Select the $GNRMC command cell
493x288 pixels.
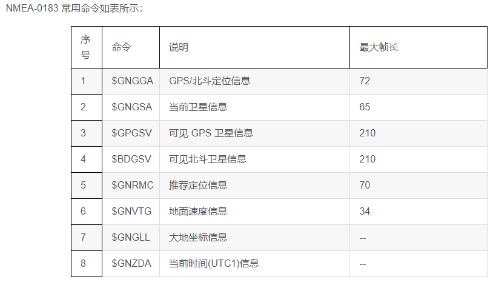(x=133, y=185)
